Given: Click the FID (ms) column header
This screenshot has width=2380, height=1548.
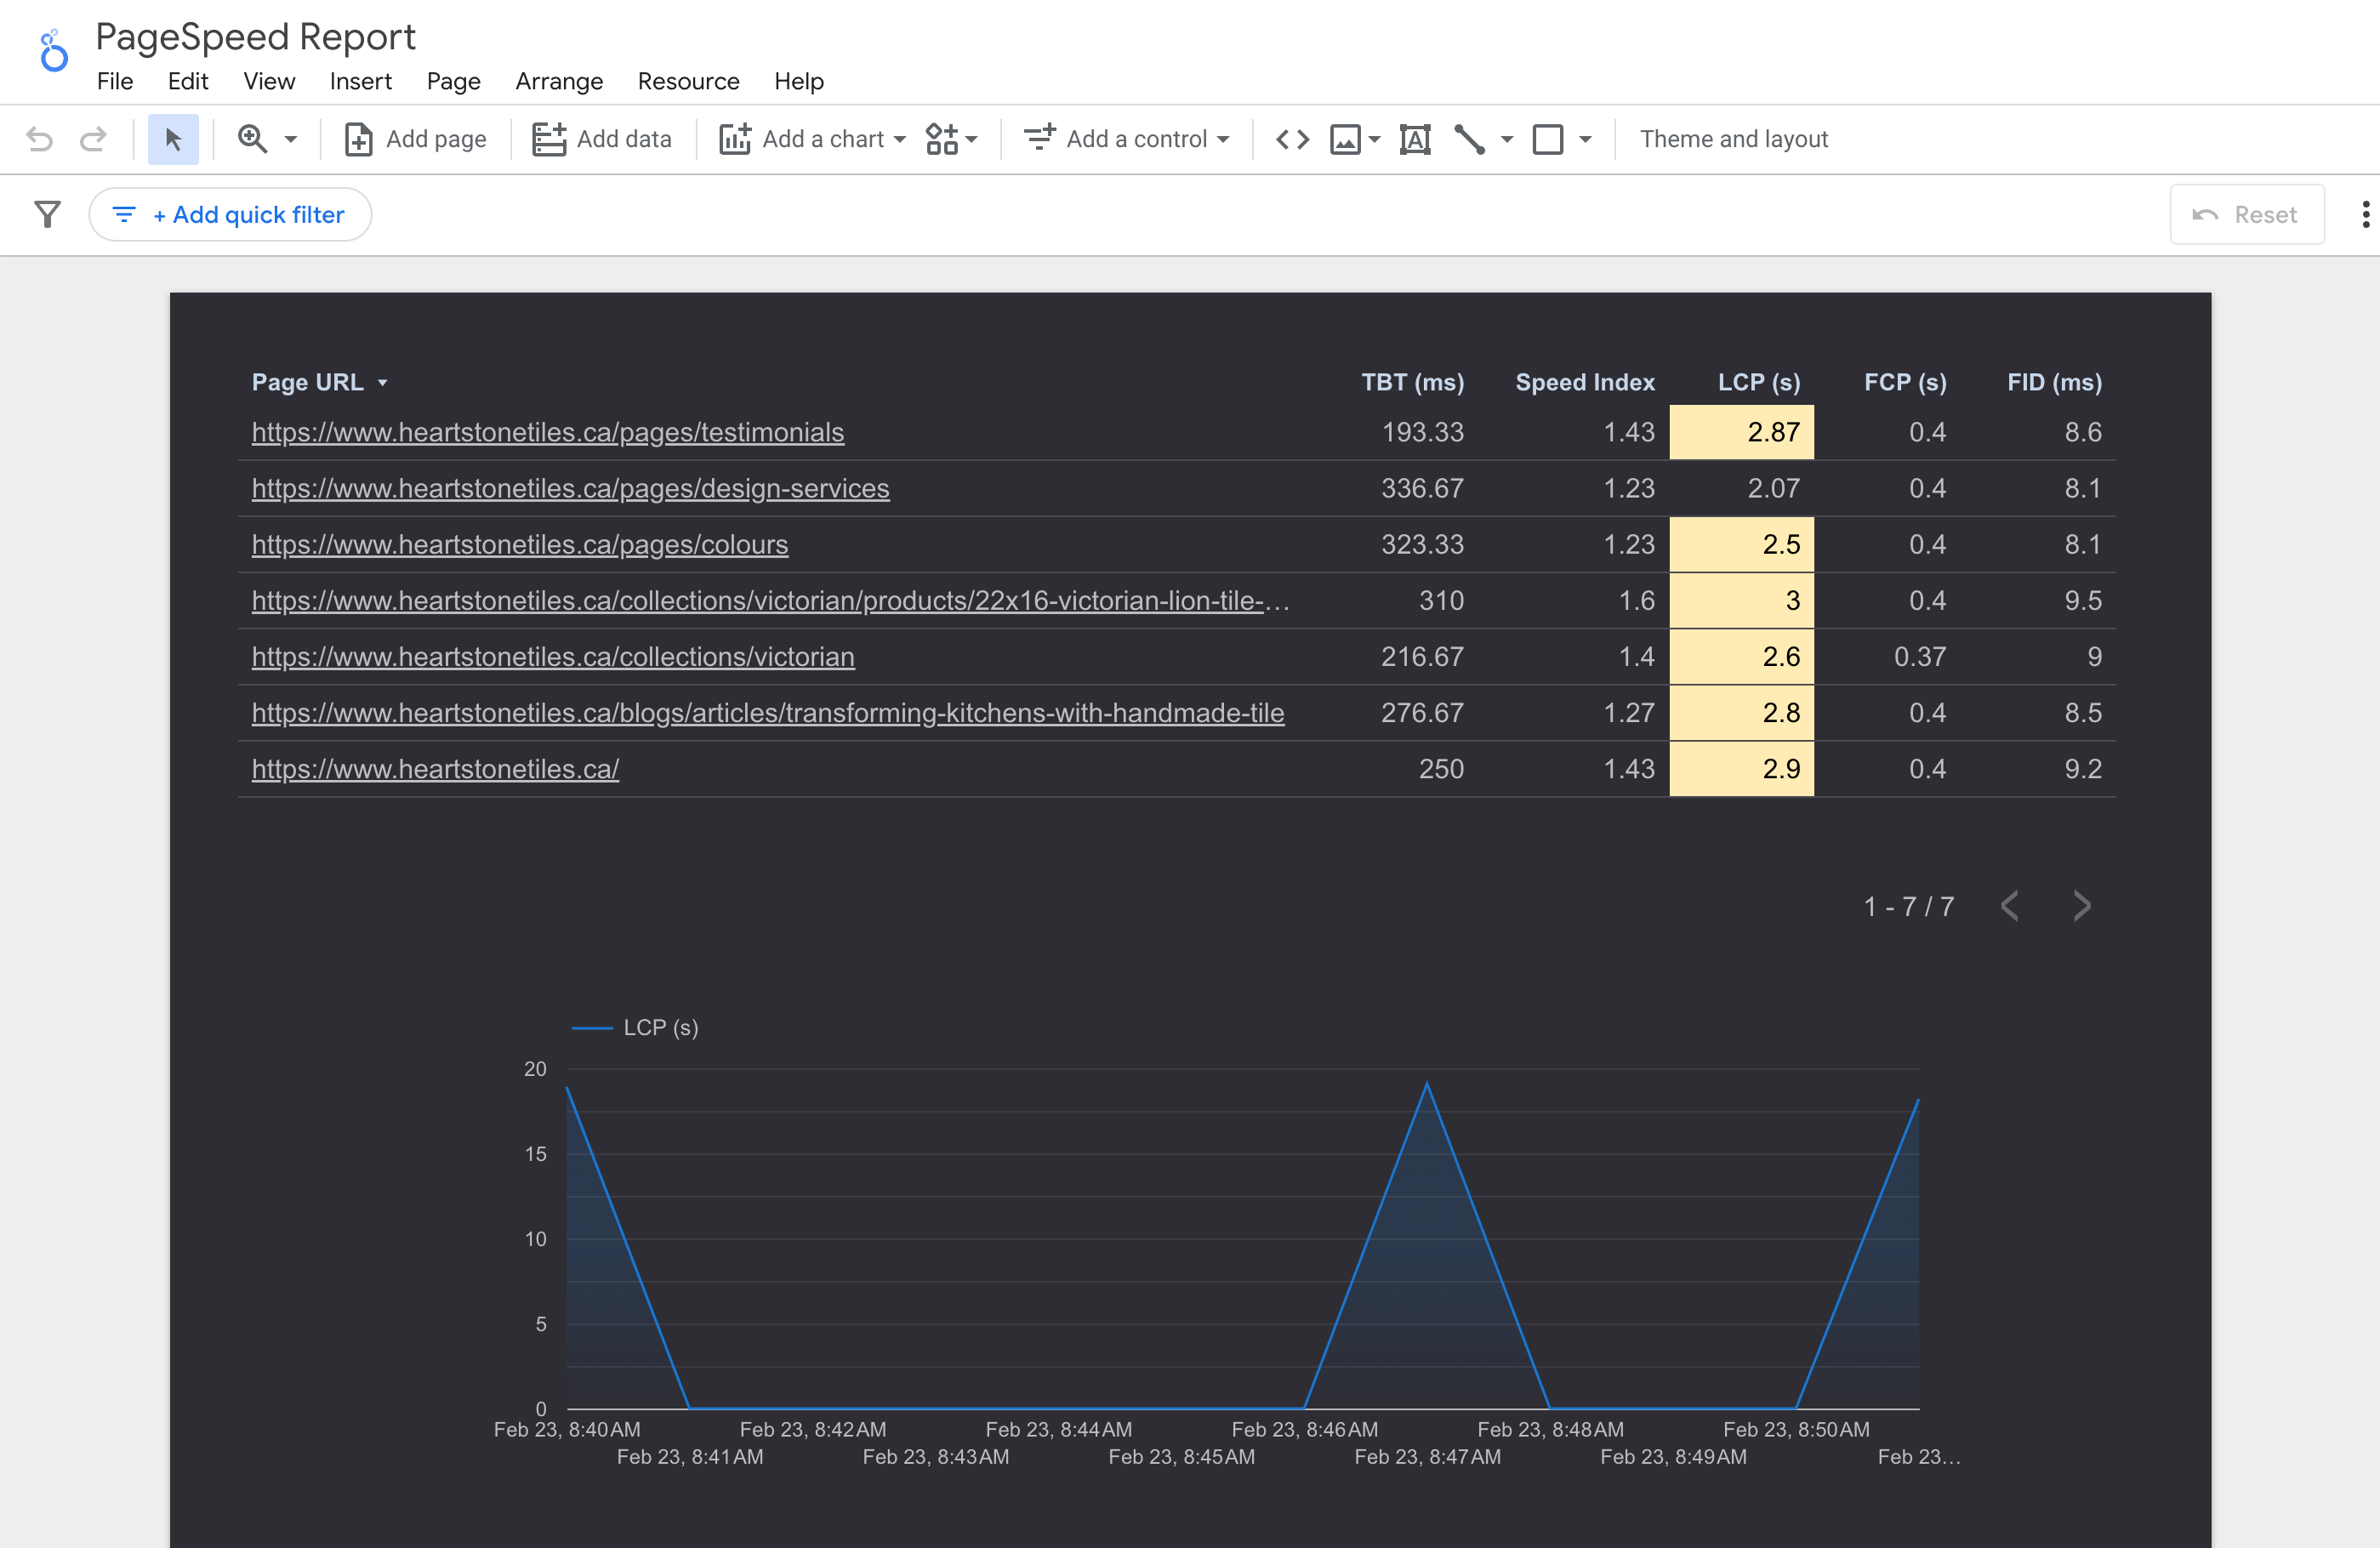Looking at the screenshot, I should (2054, 382).
